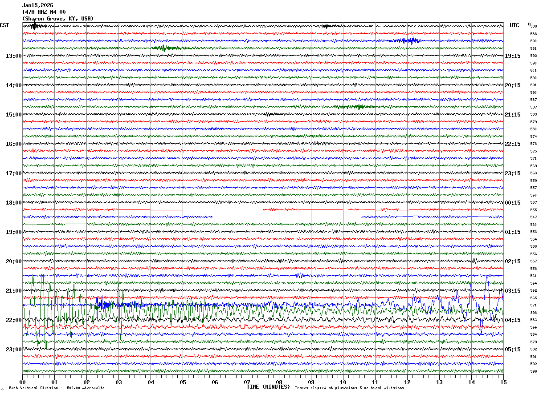Select the 18:00 CST time label
The image size is (539, 394).
(x=14, y=203)
